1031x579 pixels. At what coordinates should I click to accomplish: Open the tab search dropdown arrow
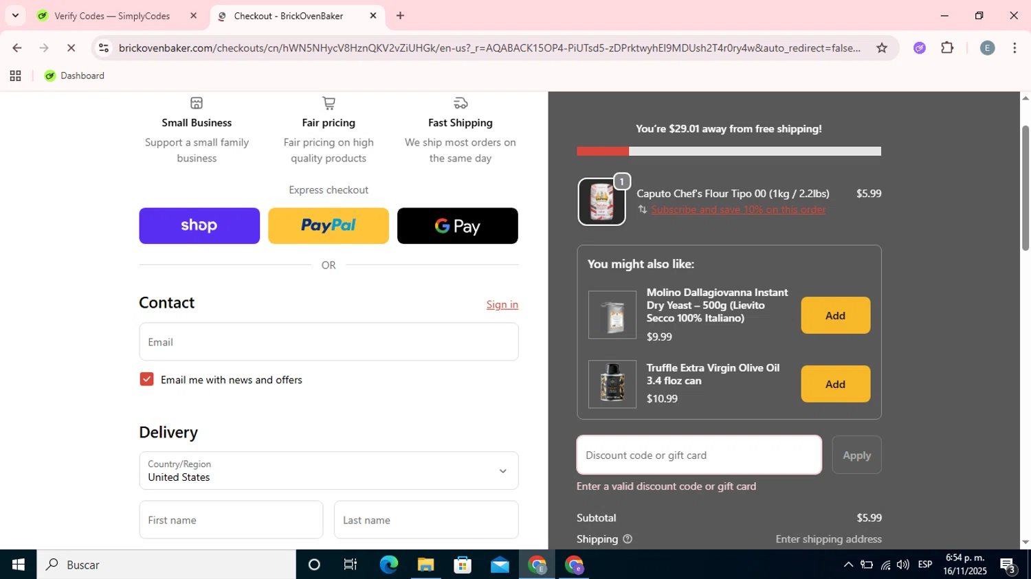click(15, 15)
